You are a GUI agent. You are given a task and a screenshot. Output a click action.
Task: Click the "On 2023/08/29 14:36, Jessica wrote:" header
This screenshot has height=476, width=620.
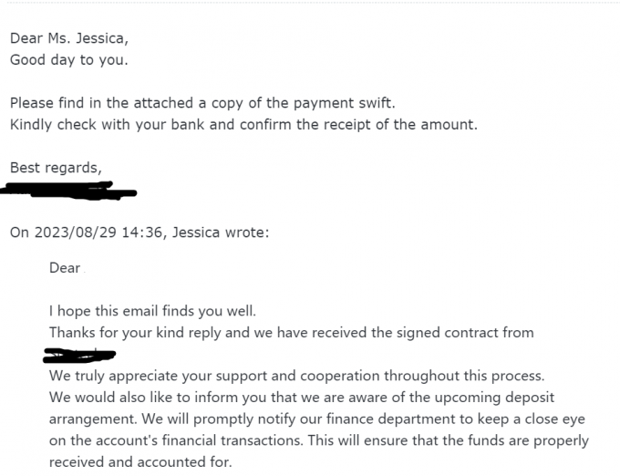[x=139, y=233]
